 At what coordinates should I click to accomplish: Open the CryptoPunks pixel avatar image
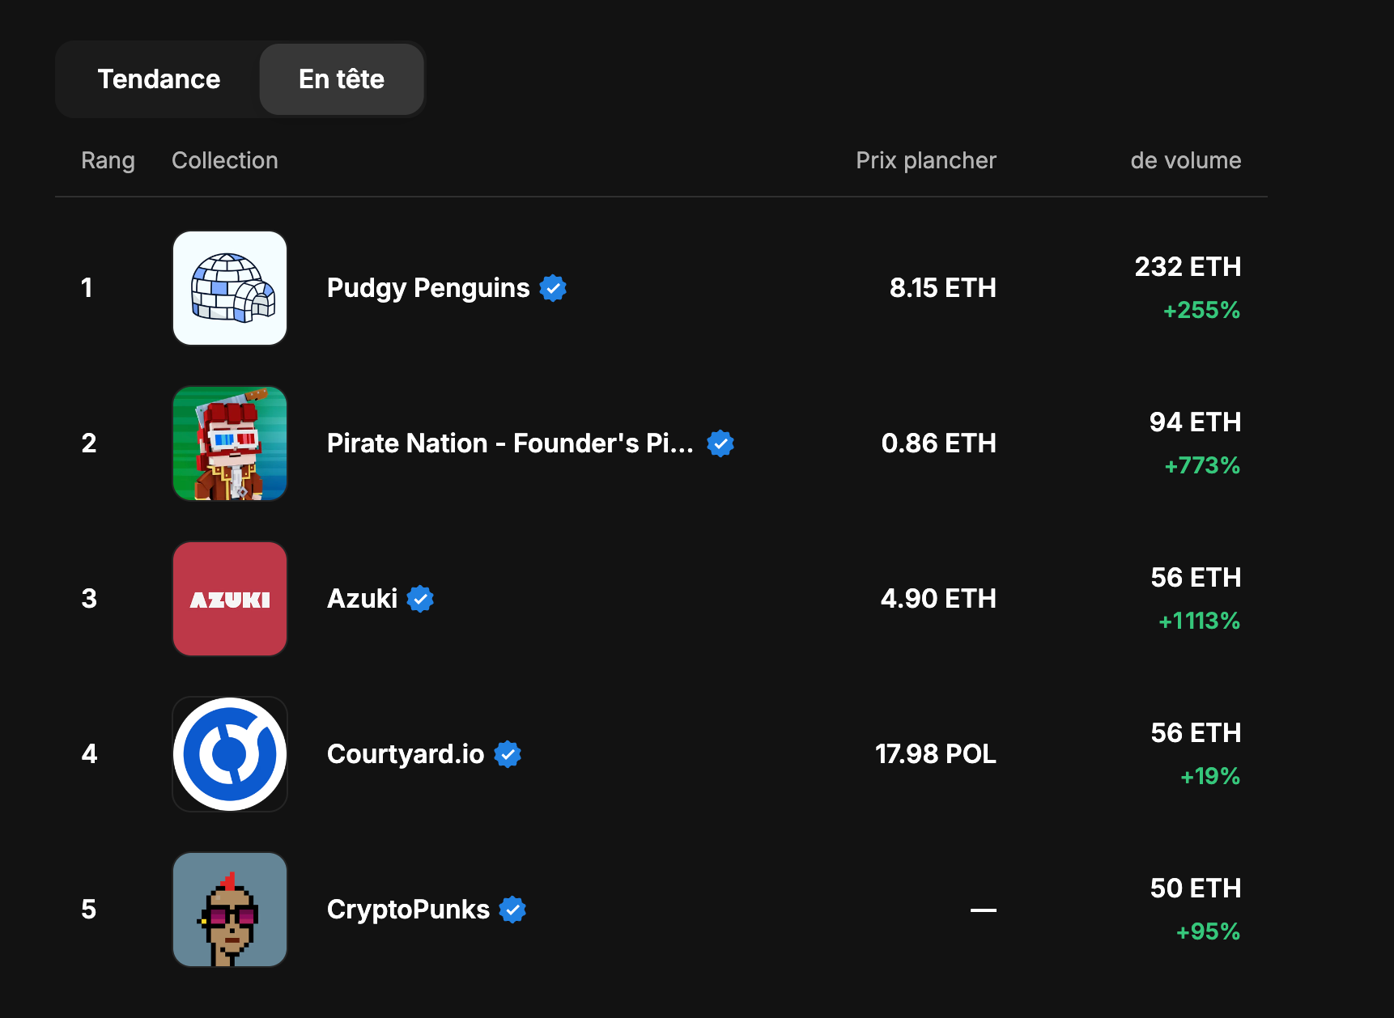click(x=230, y=910)
